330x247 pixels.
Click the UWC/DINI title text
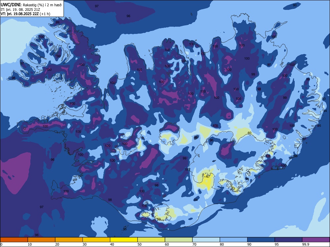(x=11, y=5)
